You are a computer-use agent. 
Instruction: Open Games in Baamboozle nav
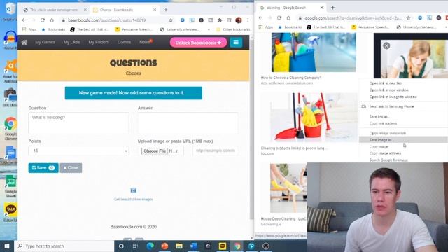[124, 42]
